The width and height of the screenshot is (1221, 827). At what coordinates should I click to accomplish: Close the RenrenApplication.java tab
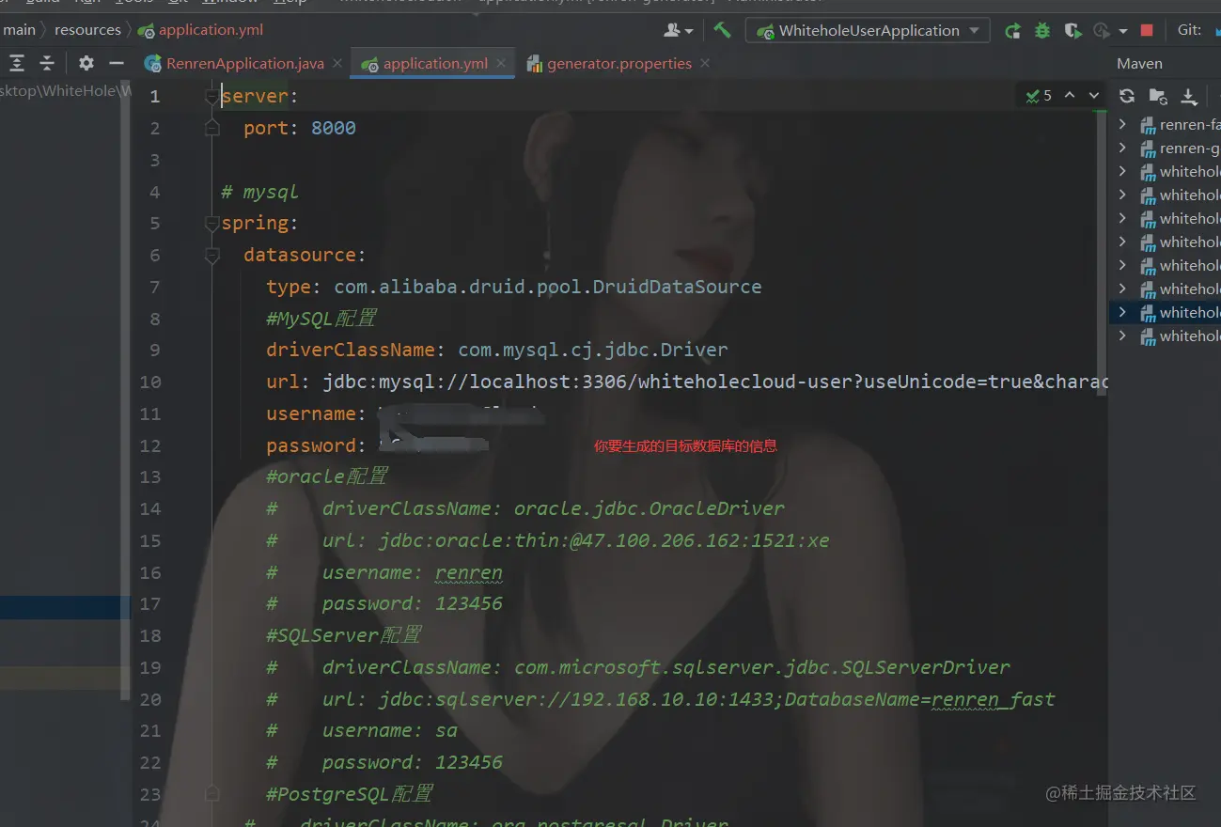click(337, 63)
